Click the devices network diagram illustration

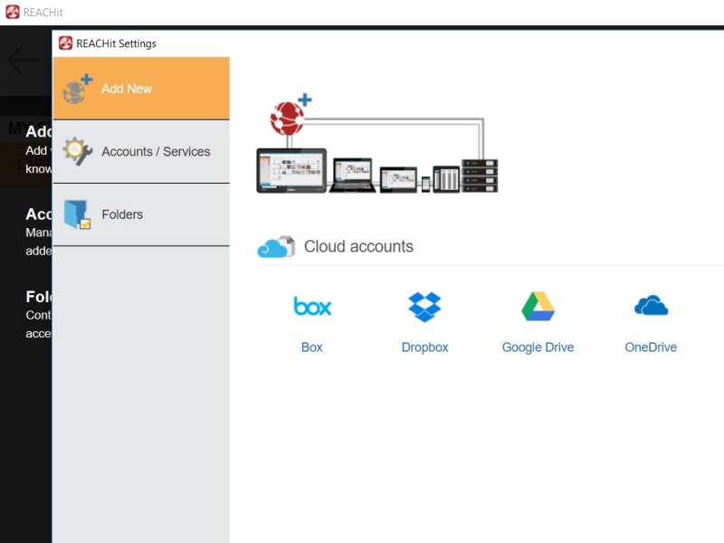click(377, 143)
